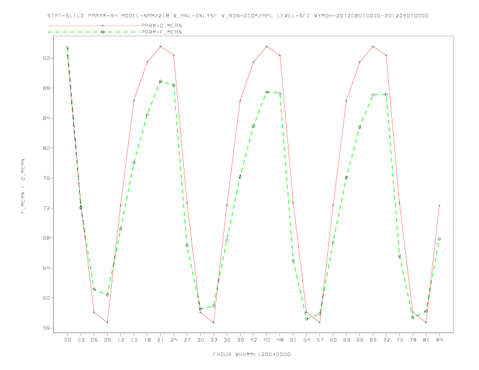Click y-axis tick label 84
This screenshot has width=479, height=370.
tap(47, 118)
